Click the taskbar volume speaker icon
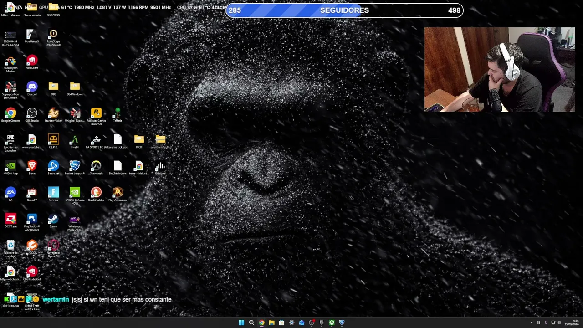 559,323
